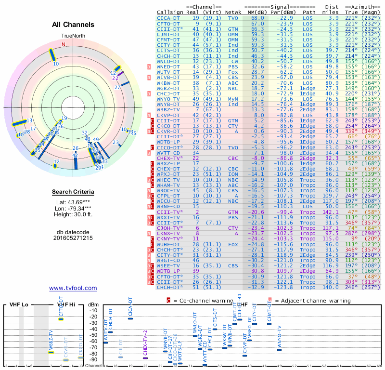385x370 pixels.
Task: Click the co-channel warning icon beside CKCO-DT
Action: point(152,126)
